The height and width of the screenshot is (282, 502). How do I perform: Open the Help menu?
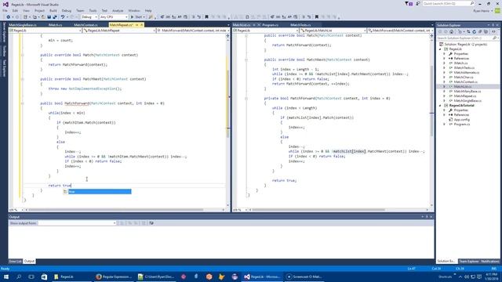coord(148,10)
